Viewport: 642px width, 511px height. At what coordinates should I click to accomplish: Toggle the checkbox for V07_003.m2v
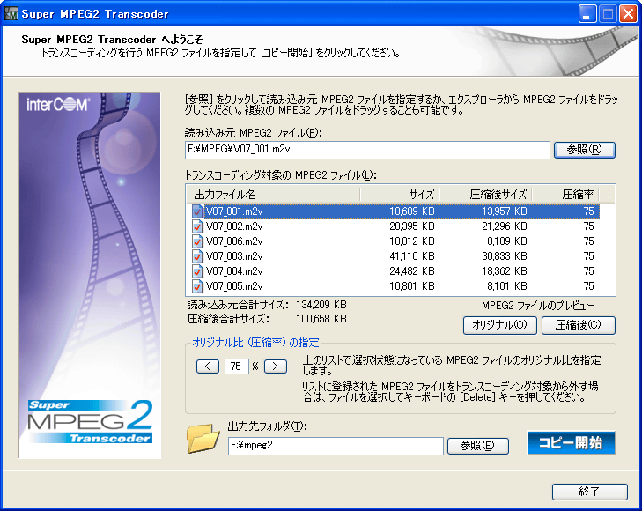[x=197, y=256]
